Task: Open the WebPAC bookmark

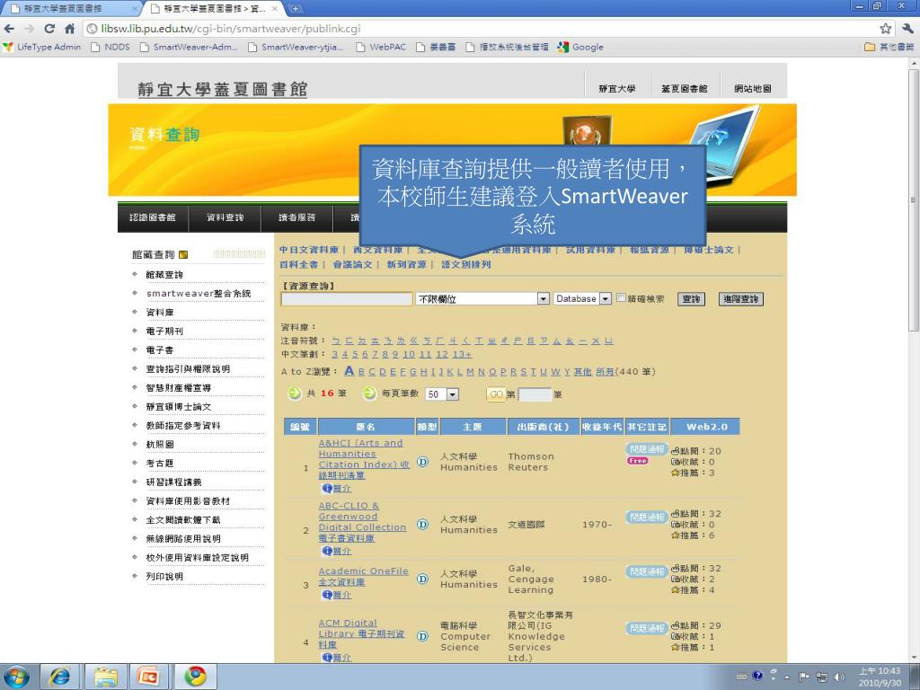Action: click(381, 47)
